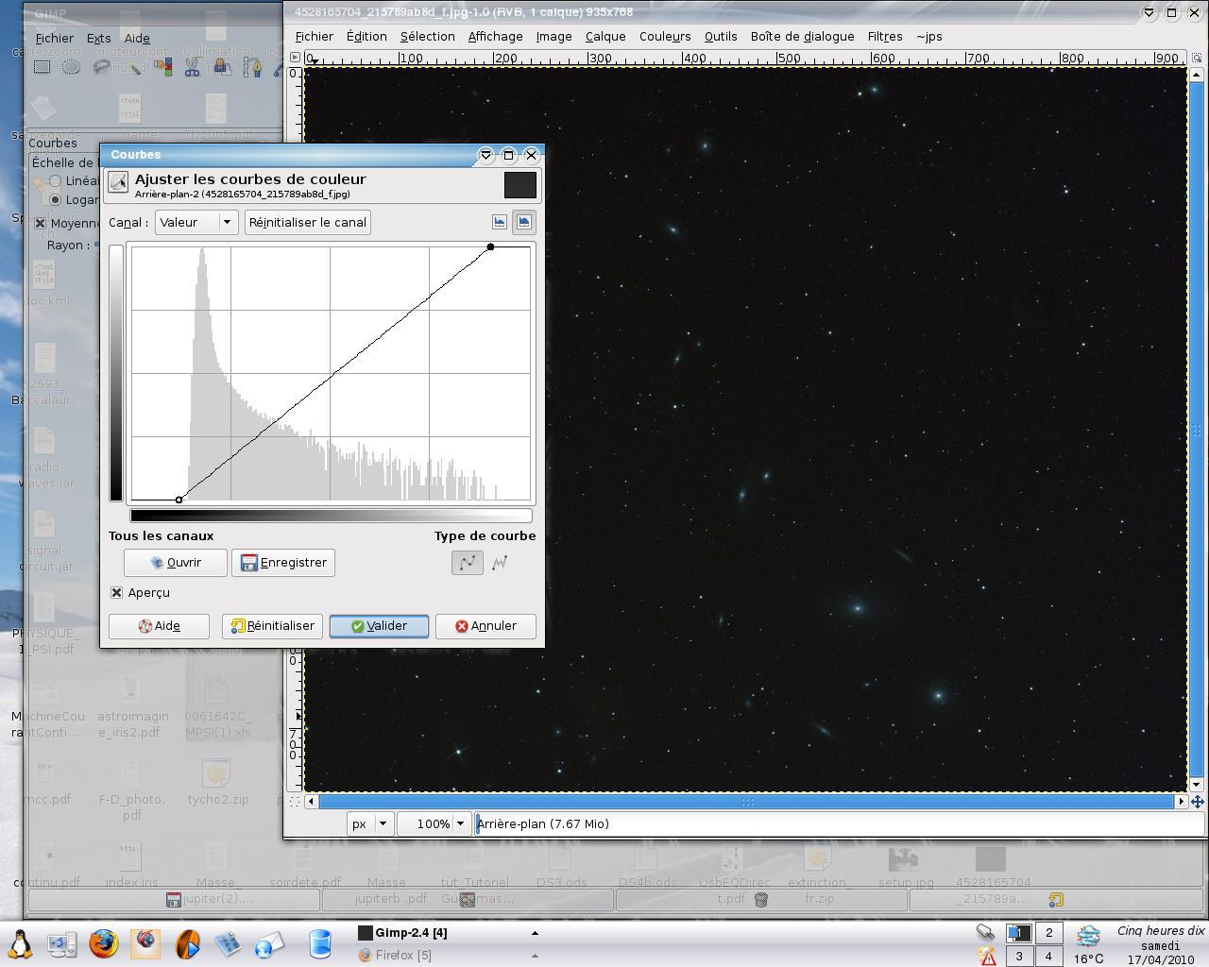Viewport: 1209px width, 967px height.
Task: Click the navigation cross icon below the canvas
Action: click(1197, 802)
